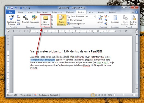Viewport: 144px width, 103px height.
Task: Open the Research pane icon in Proofing
Action: [18, 17]
